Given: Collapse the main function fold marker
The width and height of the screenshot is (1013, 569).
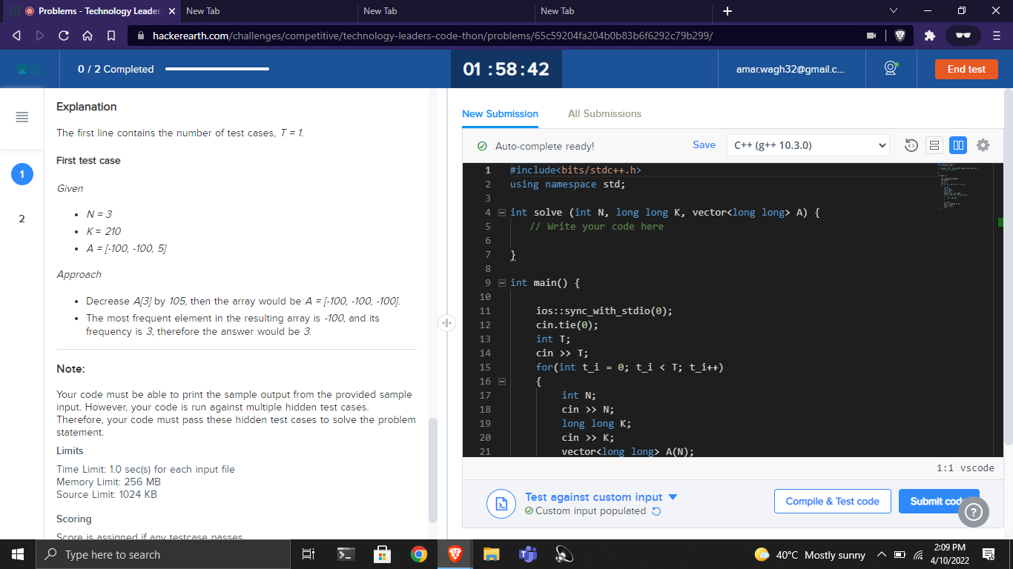Looking at the screenshot, I should (x=502, y=283).
